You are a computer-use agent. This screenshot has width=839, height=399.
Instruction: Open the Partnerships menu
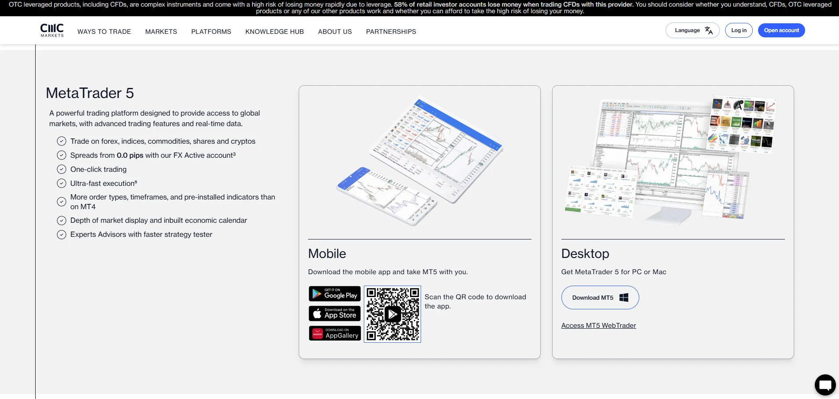pyautogui.click(x=391, y=32)
